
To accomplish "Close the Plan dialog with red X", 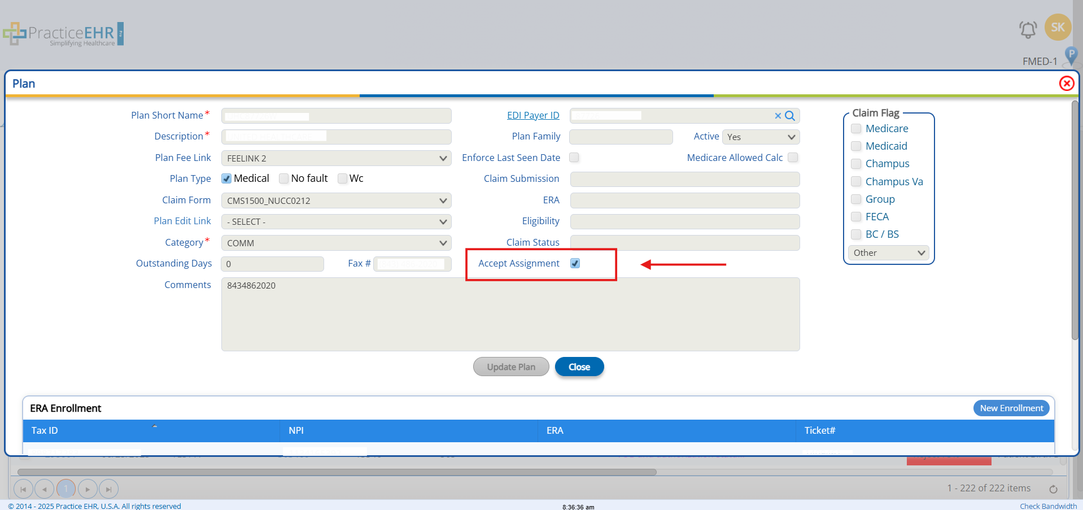I will click(x=1066, y=84).
